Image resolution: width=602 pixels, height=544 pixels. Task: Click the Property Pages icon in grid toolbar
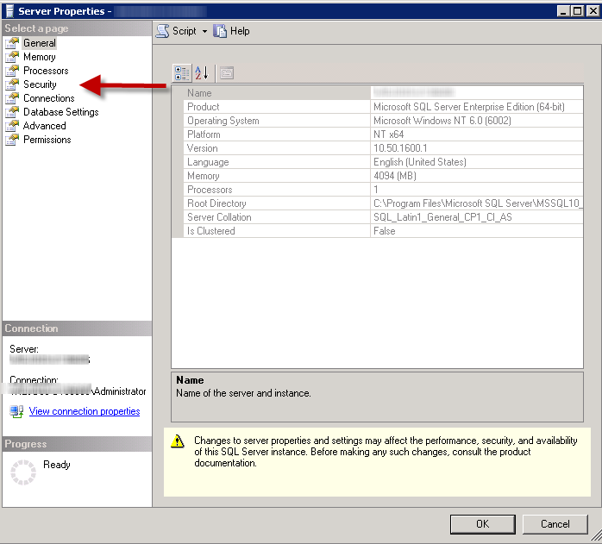click(x=226, y=73)
